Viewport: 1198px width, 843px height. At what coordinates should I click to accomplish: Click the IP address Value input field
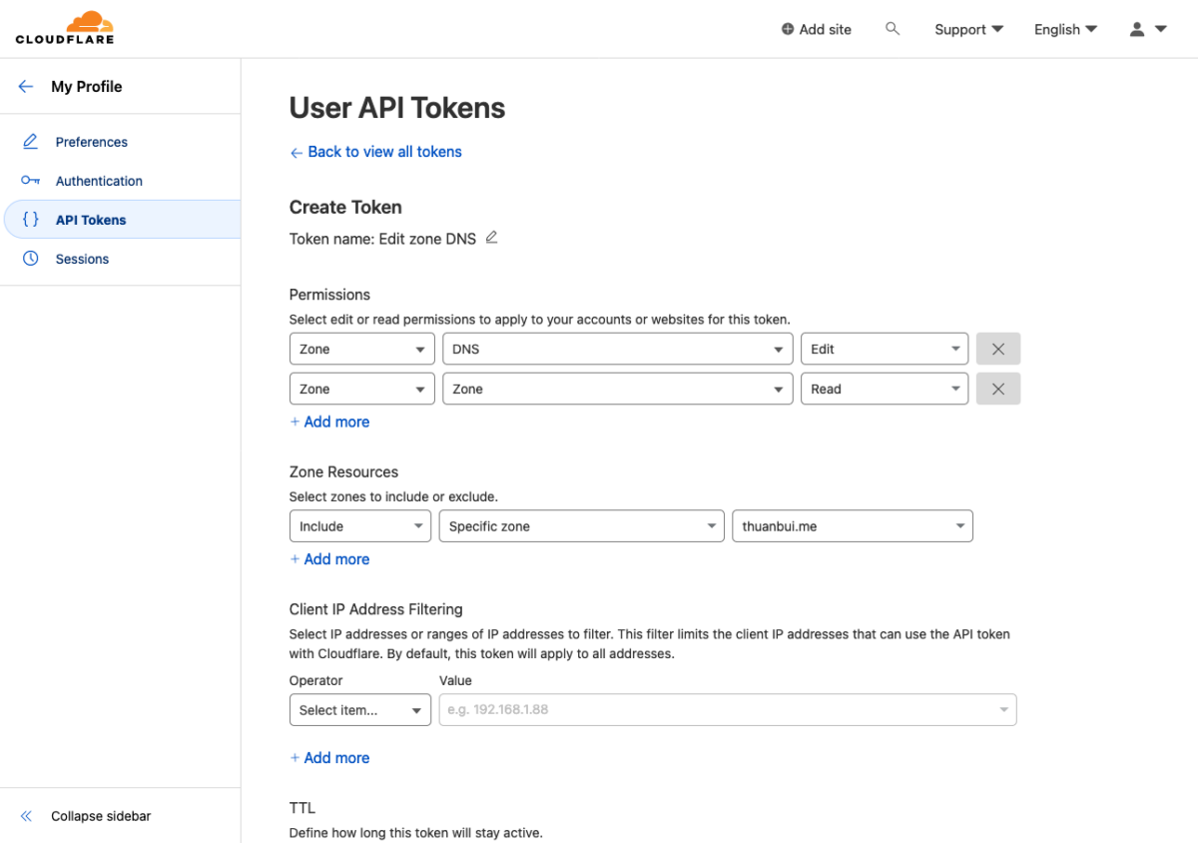coord(717,710)
